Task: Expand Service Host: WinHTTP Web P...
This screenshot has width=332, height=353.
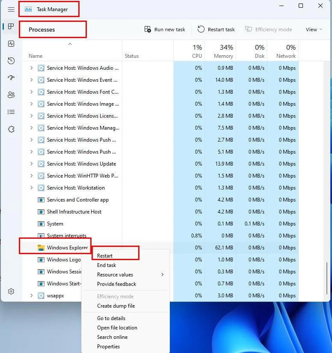Action: tap(32, 175)
